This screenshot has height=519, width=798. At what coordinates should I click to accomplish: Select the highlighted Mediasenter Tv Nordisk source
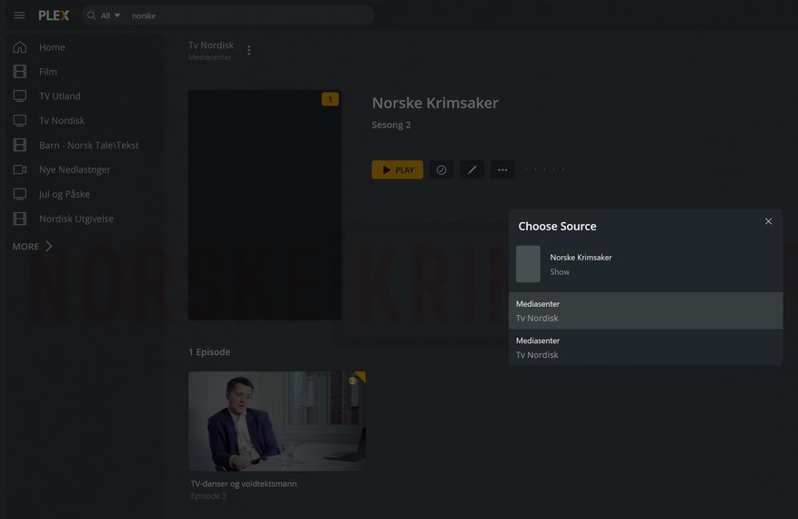click(x=645, y=310)
